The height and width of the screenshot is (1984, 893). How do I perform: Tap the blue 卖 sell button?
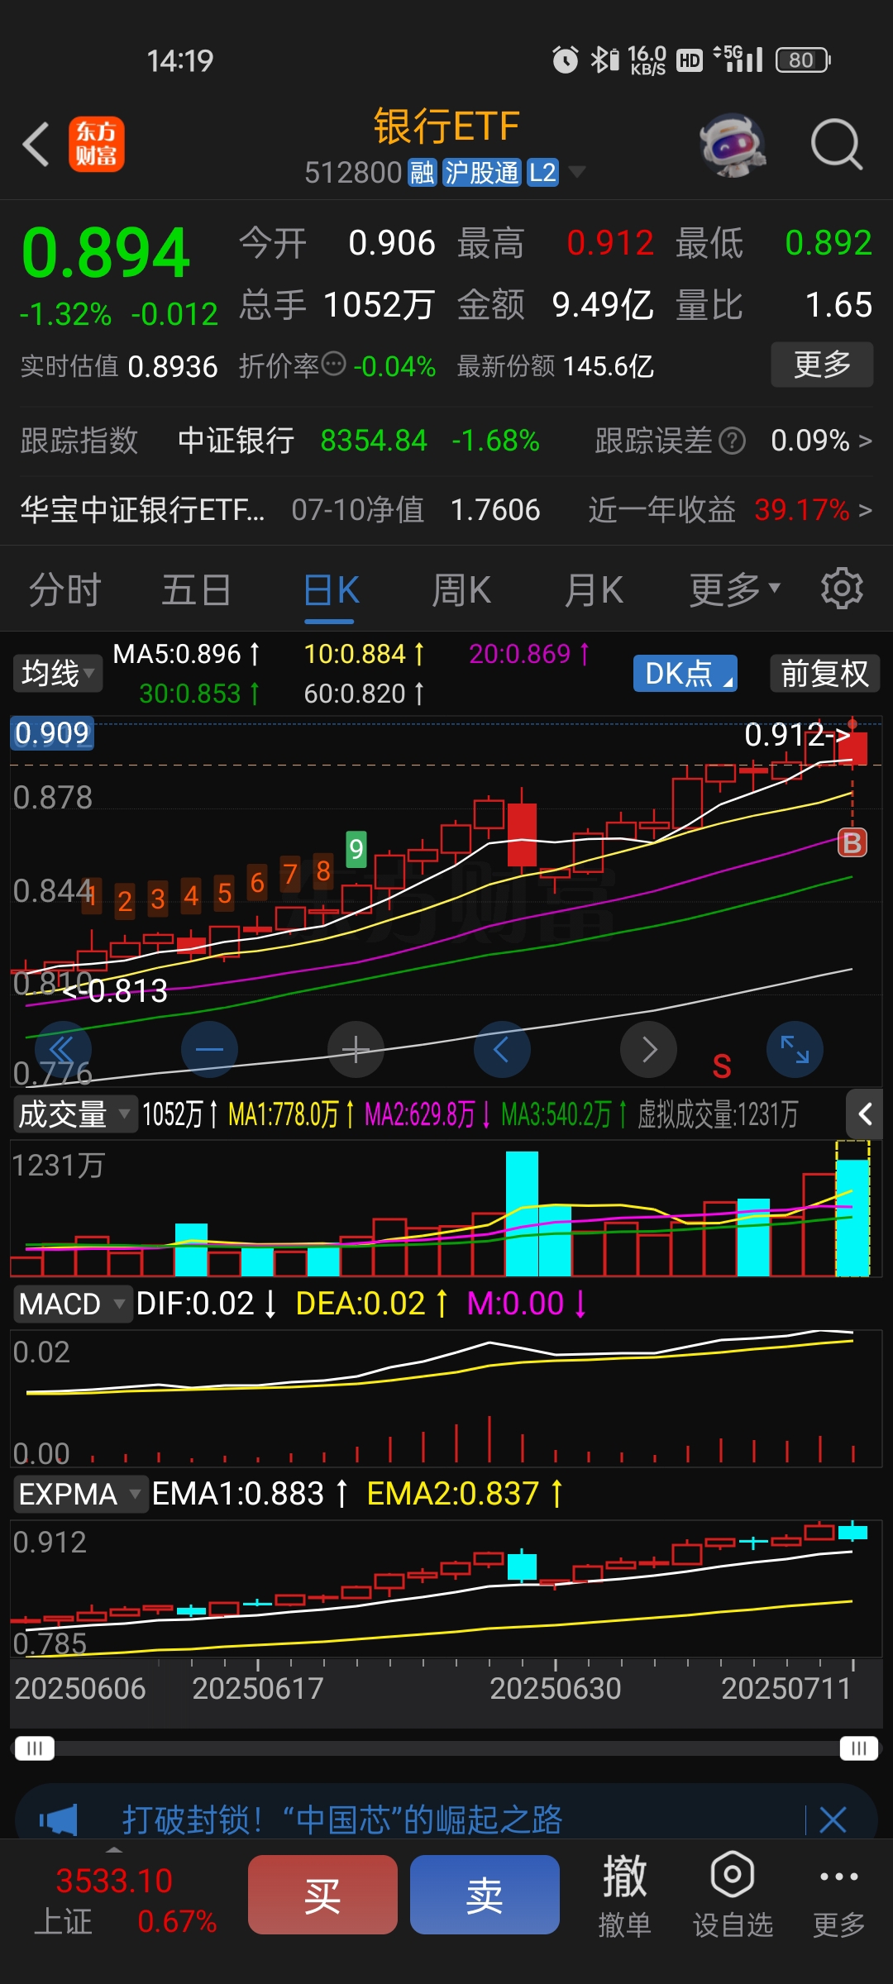pos(485,1895)
